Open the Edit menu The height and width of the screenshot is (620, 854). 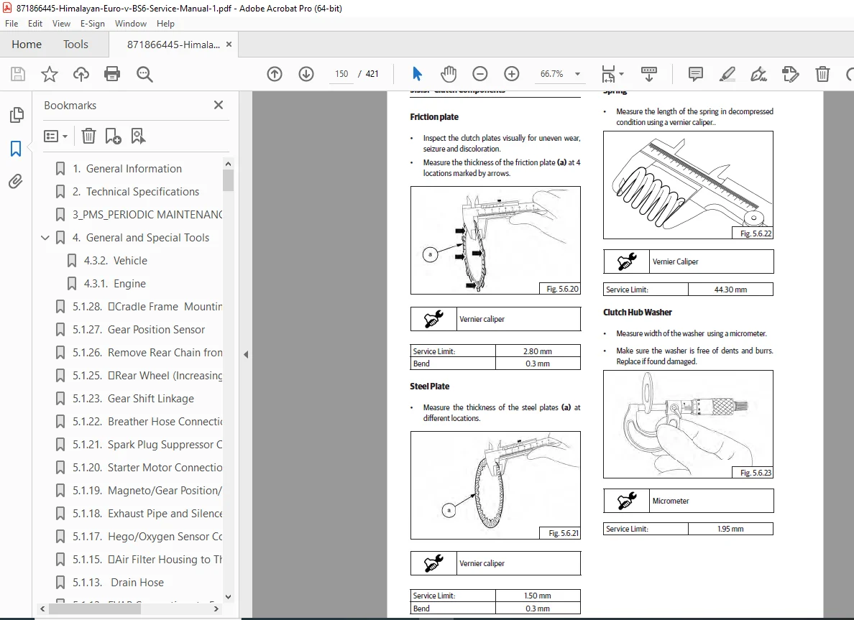[35, 24]
